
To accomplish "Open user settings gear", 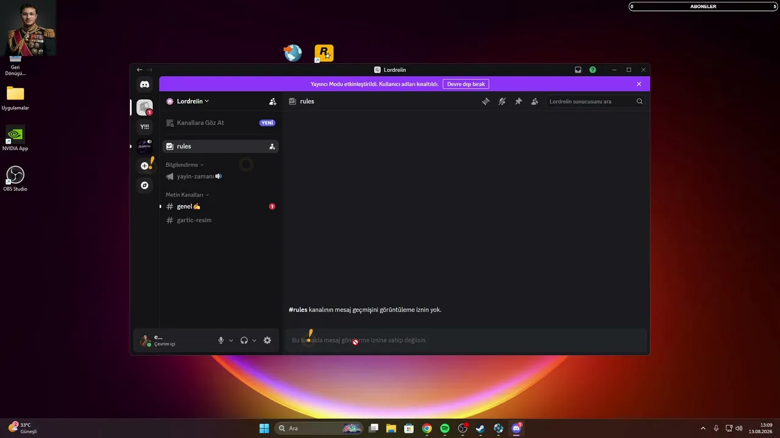I will point(267,341).
